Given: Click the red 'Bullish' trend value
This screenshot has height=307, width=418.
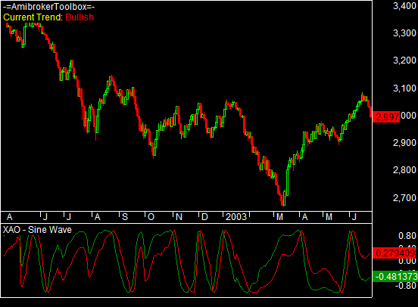Looking at the screenshot, I should coord(80,17).
